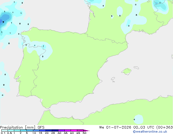Click legend value '0.5'

10,133
